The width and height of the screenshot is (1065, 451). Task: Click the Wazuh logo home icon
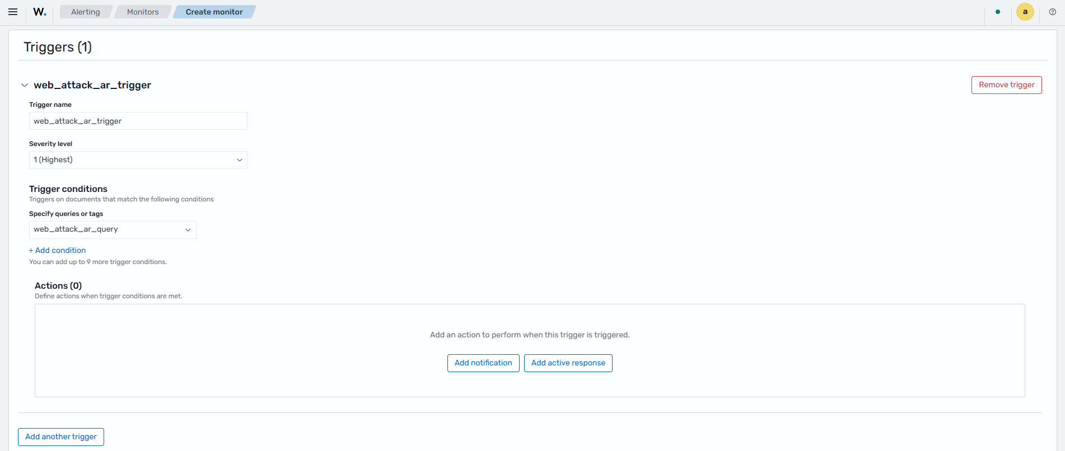point(40,12)
